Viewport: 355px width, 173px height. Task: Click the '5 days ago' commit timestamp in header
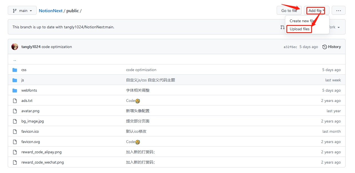point(309,47)
